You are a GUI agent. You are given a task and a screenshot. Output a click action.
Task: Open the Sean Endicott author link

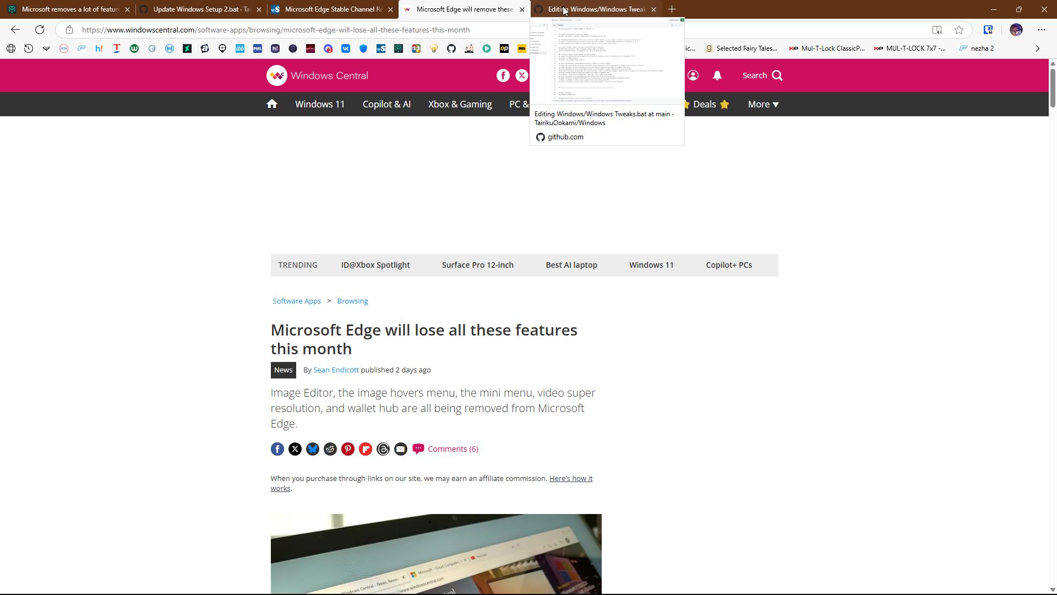(336, 370)
